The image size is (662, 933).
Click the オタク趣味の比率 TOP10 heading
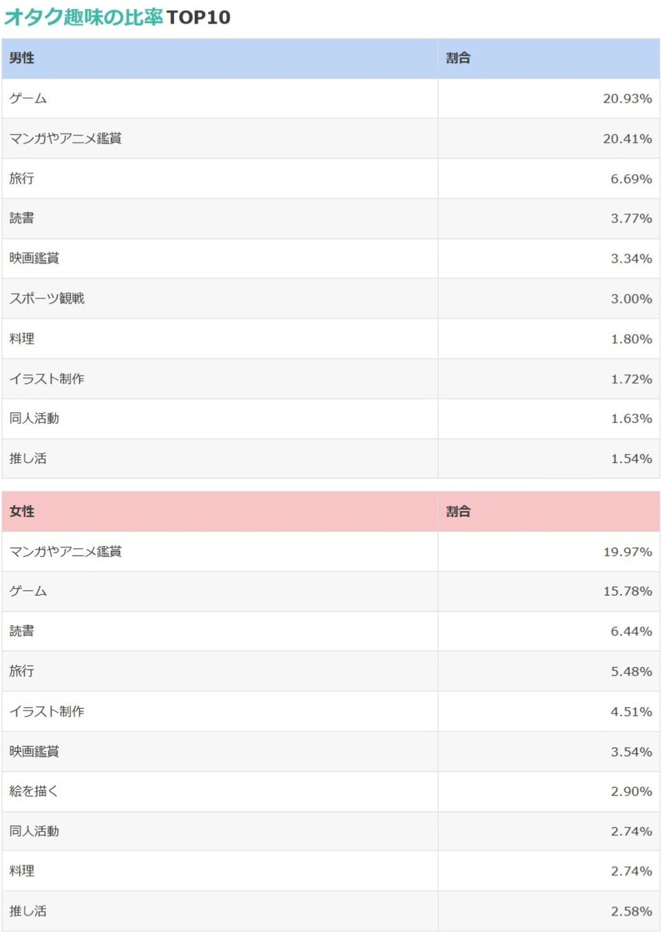pyautogui.click(x=117, y=17)
